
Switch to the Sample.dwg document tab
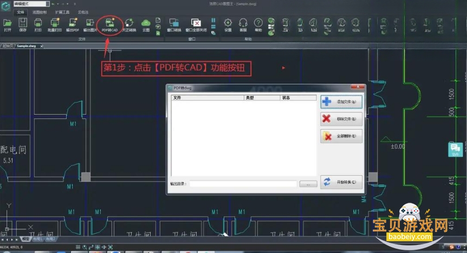(26, 46)
